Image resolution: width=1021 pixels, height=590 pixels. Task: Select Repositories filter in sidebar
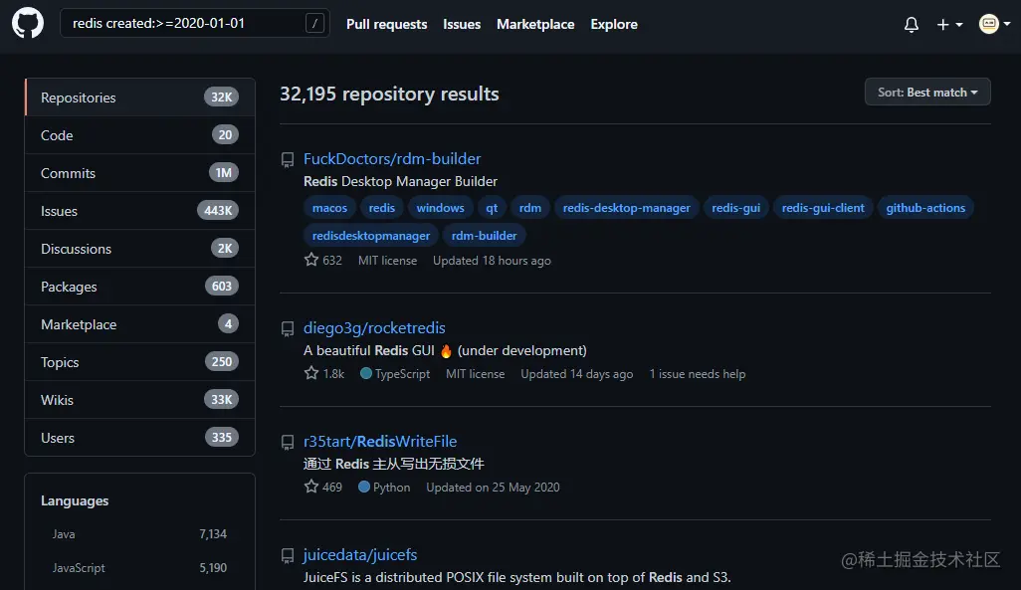click(x=139, y=98)
